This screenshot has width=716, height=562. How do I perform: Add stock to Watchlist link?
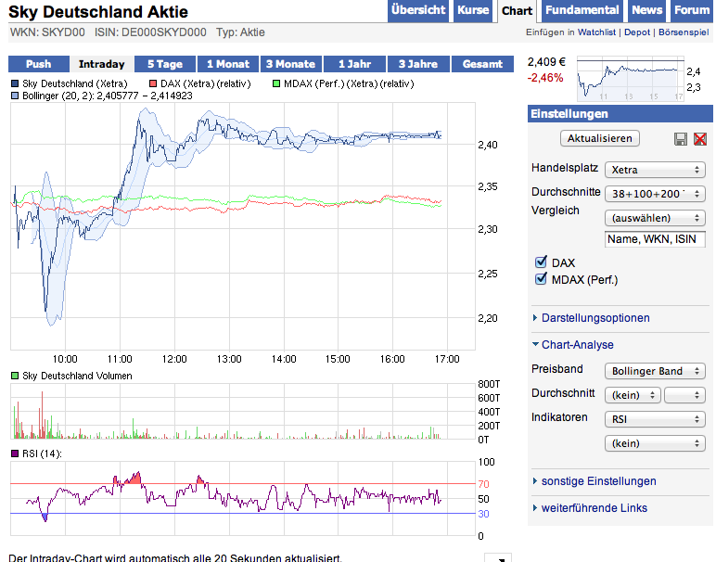click(596, 32)
